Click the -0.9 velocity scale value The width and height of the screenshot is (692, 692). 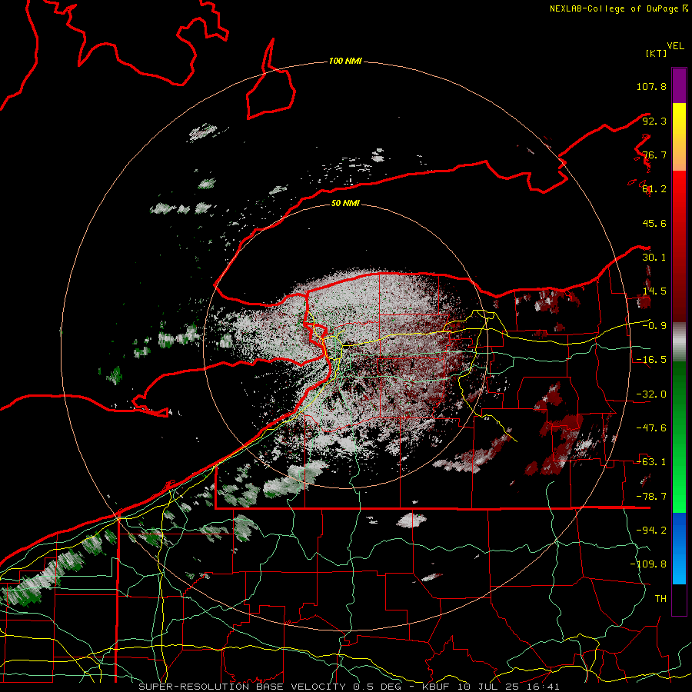pyautogui.click(x=654, y=326)
